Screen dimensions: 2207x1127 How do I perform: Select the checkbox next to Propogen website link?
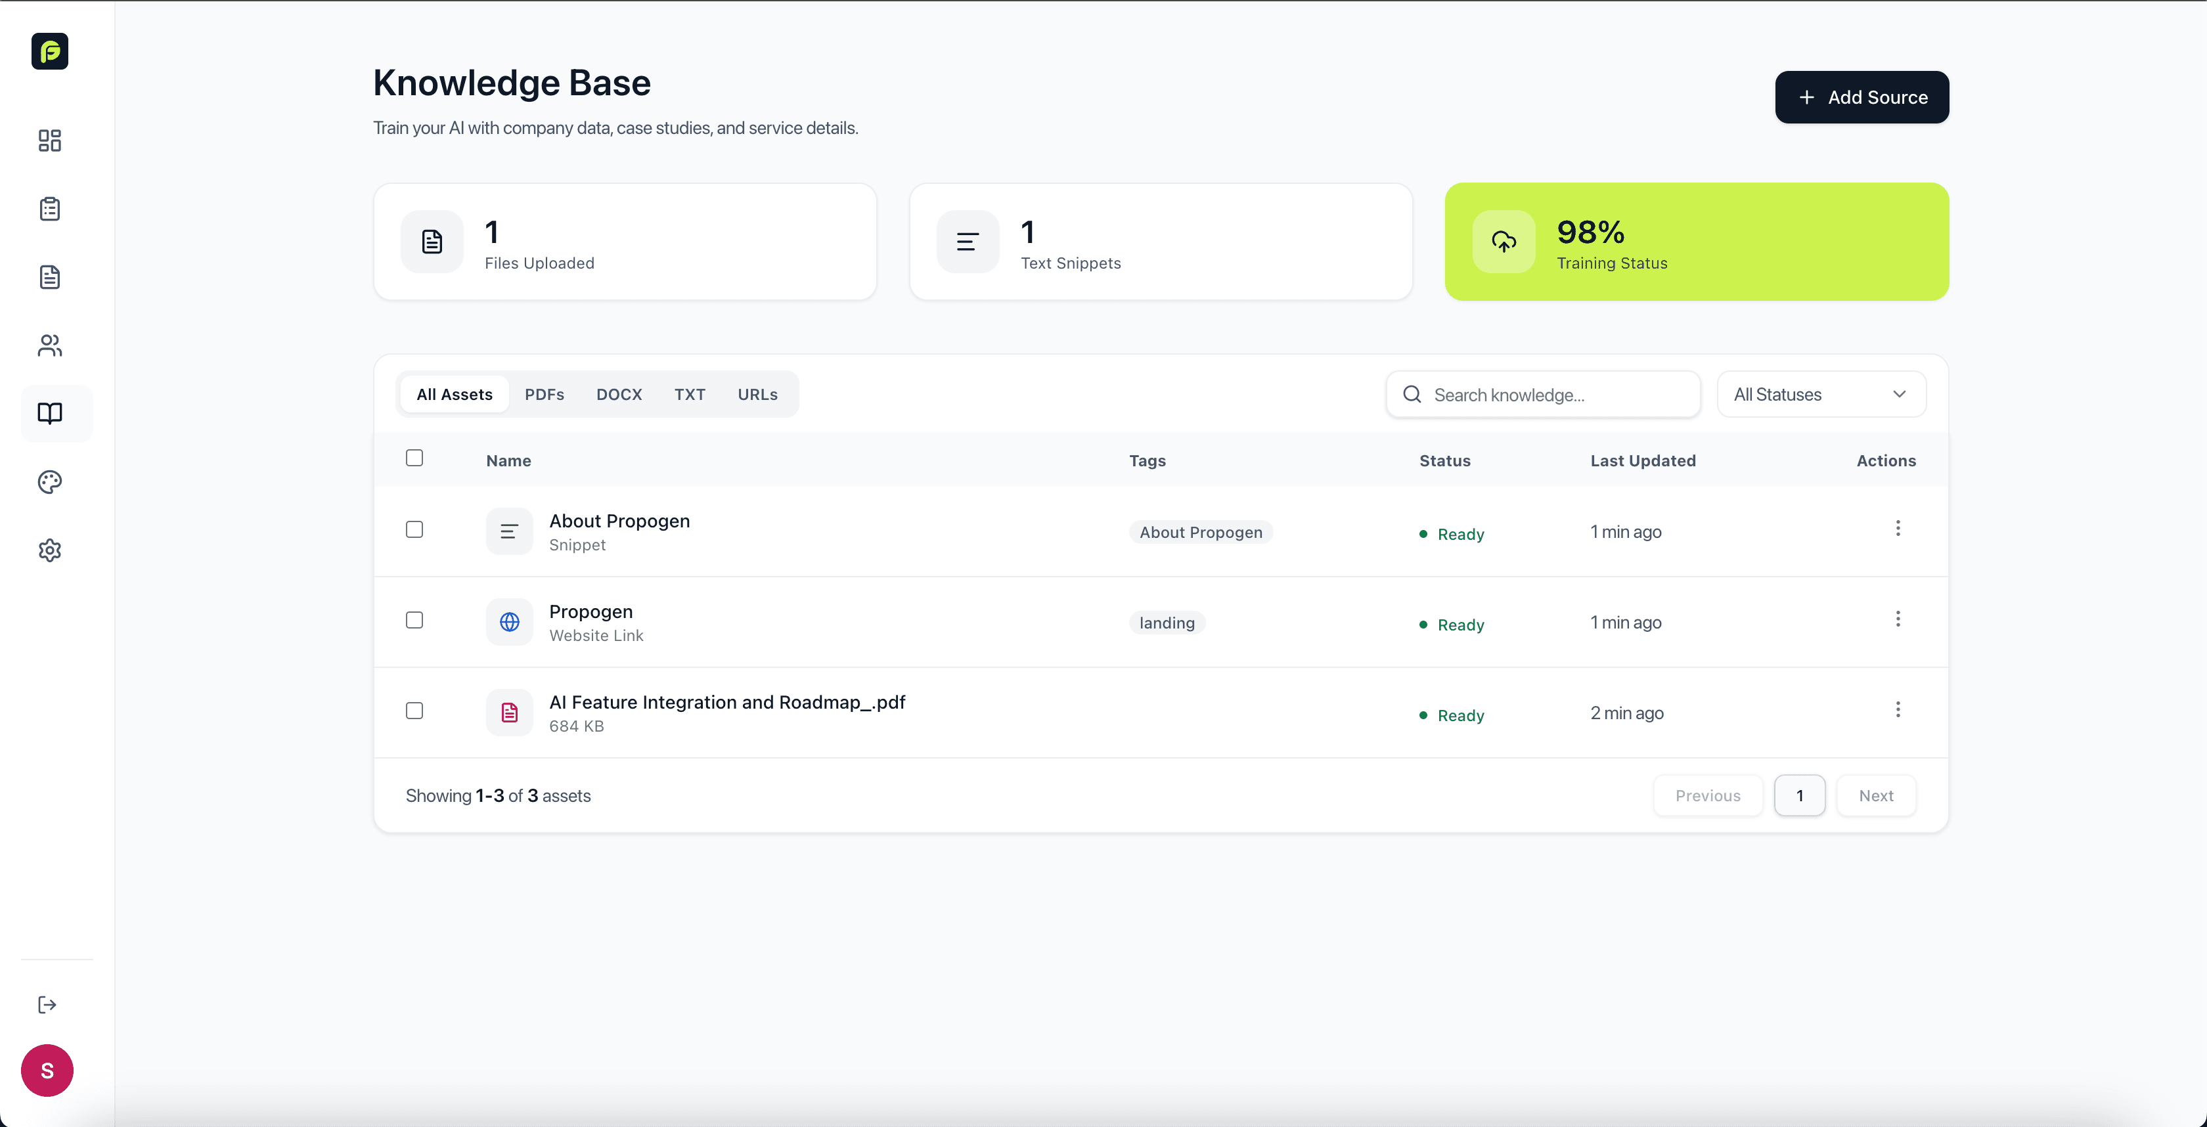[414, 619]
